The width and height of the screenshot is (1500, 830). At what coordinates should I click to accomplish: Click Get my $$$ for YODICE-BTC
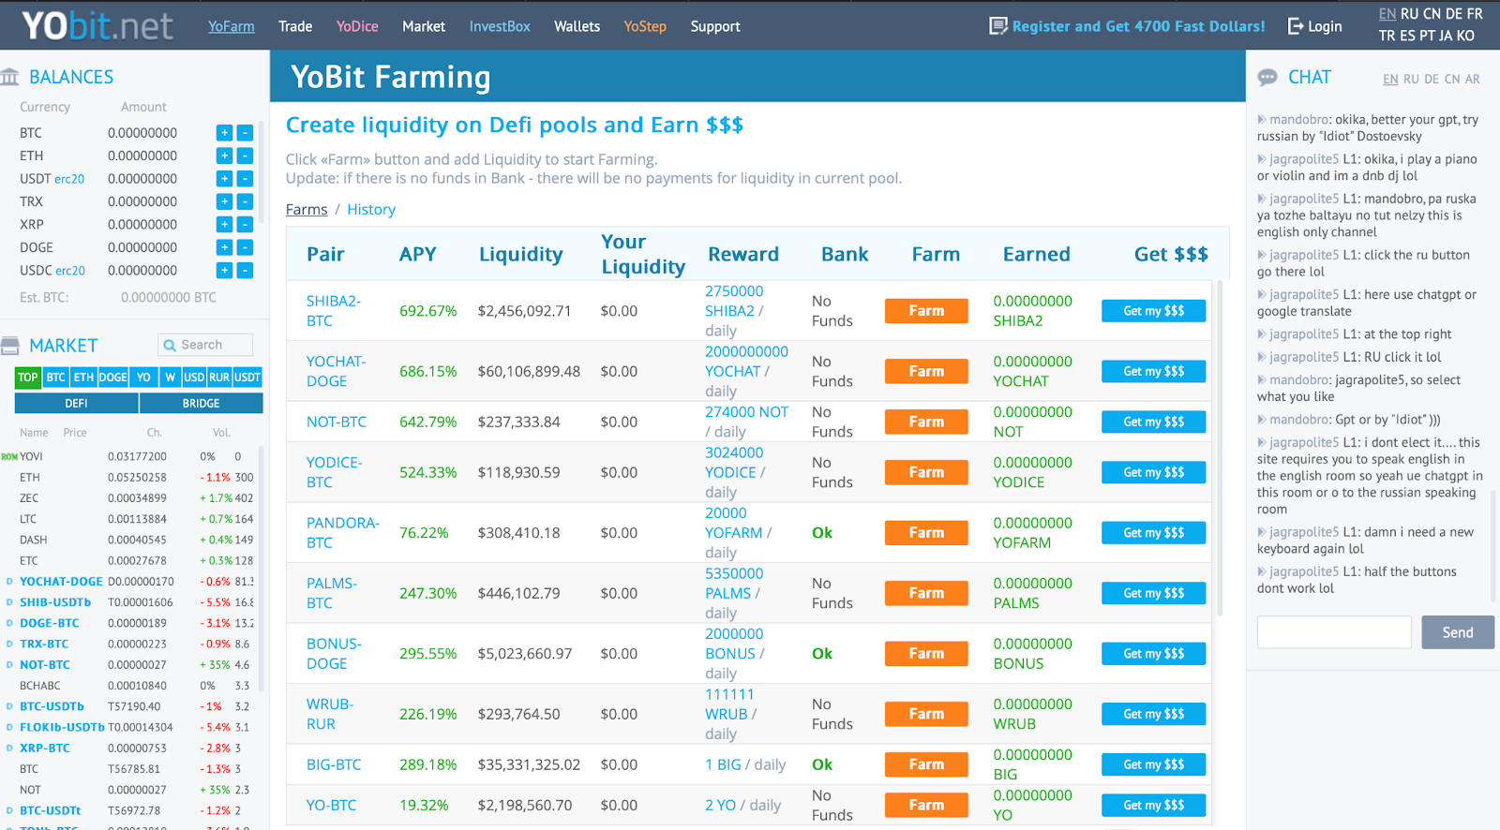coord(1153,472)
